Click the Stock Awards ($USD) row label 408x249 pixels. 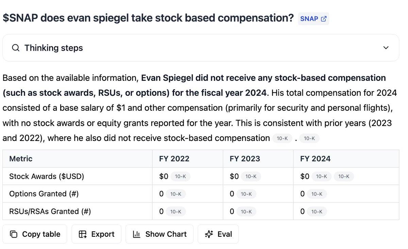tap(47, 176)
